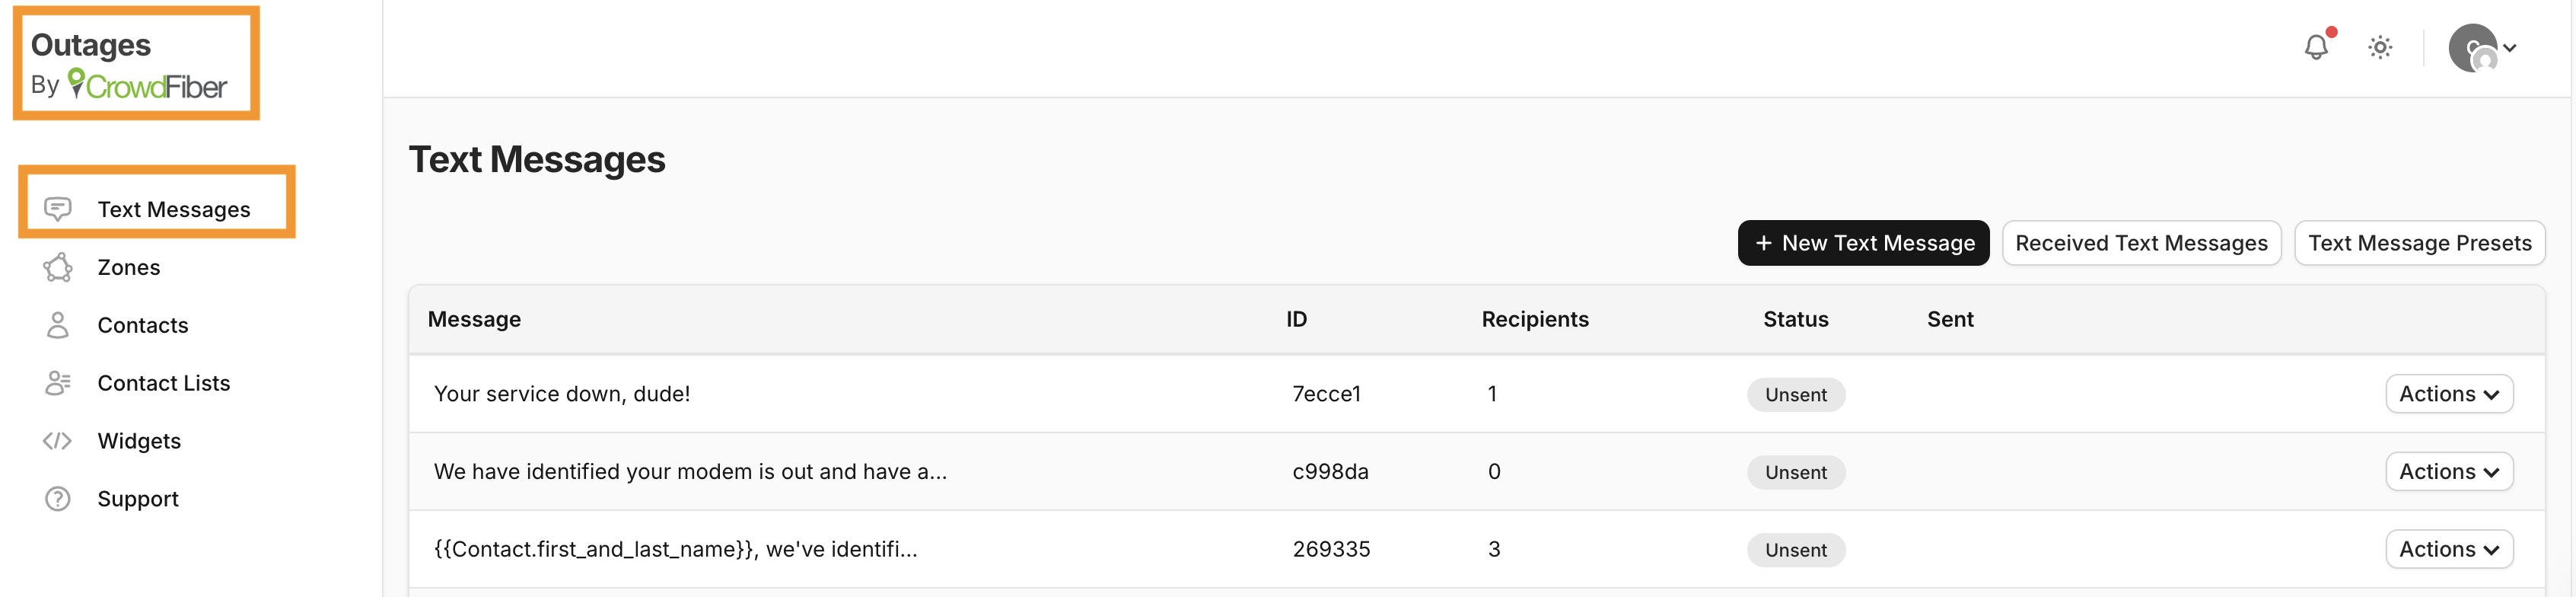
Task: Open the Contact Lists sidebar item
Action: point(164,383)
